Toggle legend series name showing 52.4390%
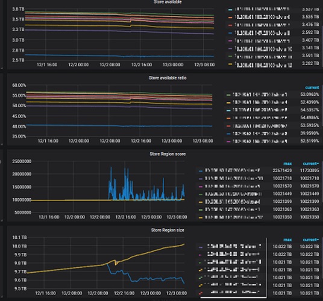The height and width of the screenshot is (301, 323). click(x=260, y=102)
